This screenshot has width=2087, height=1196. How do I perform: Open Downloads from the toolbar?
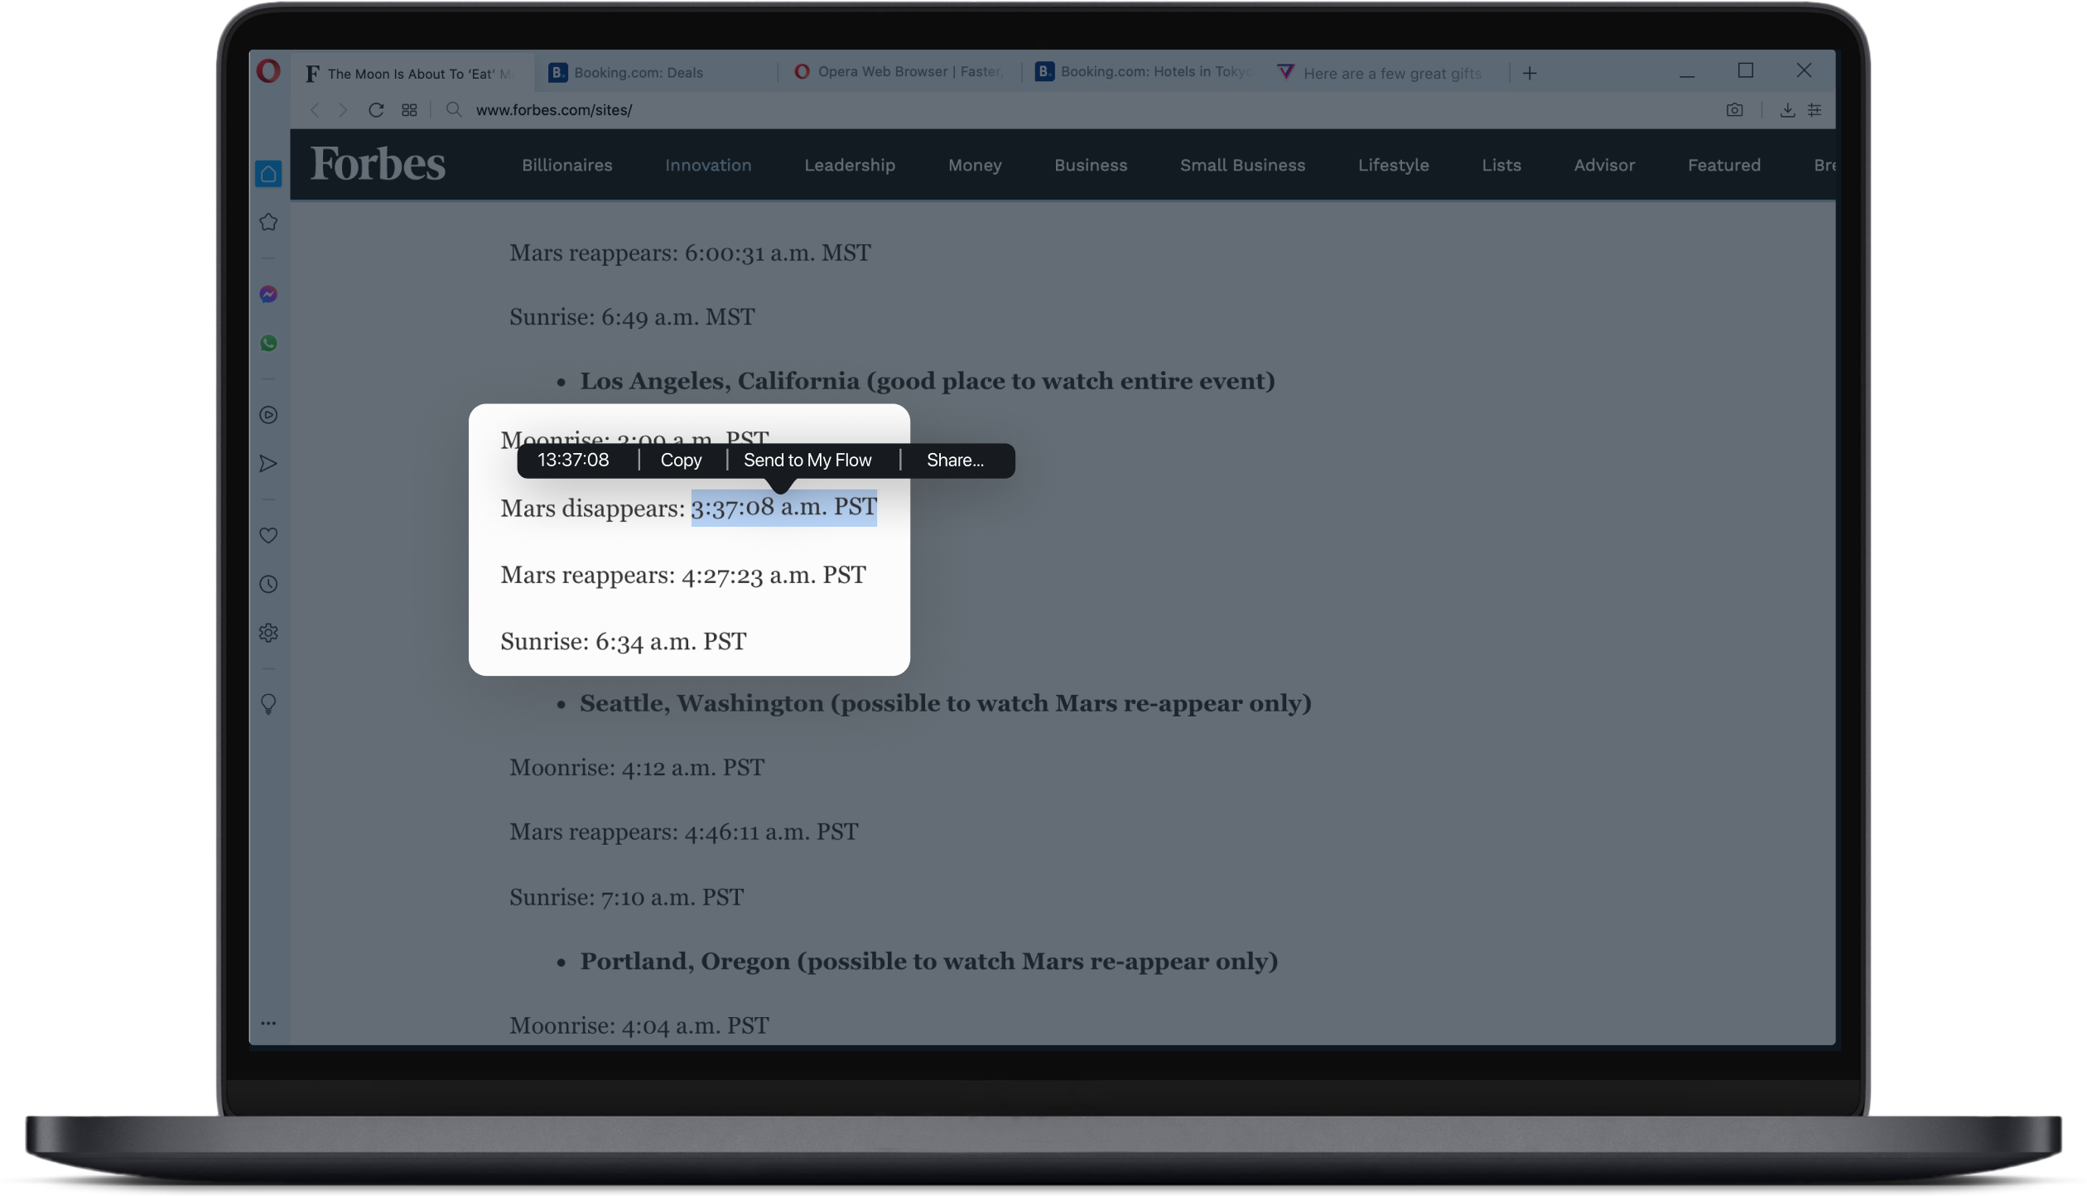click(1787, 109)
